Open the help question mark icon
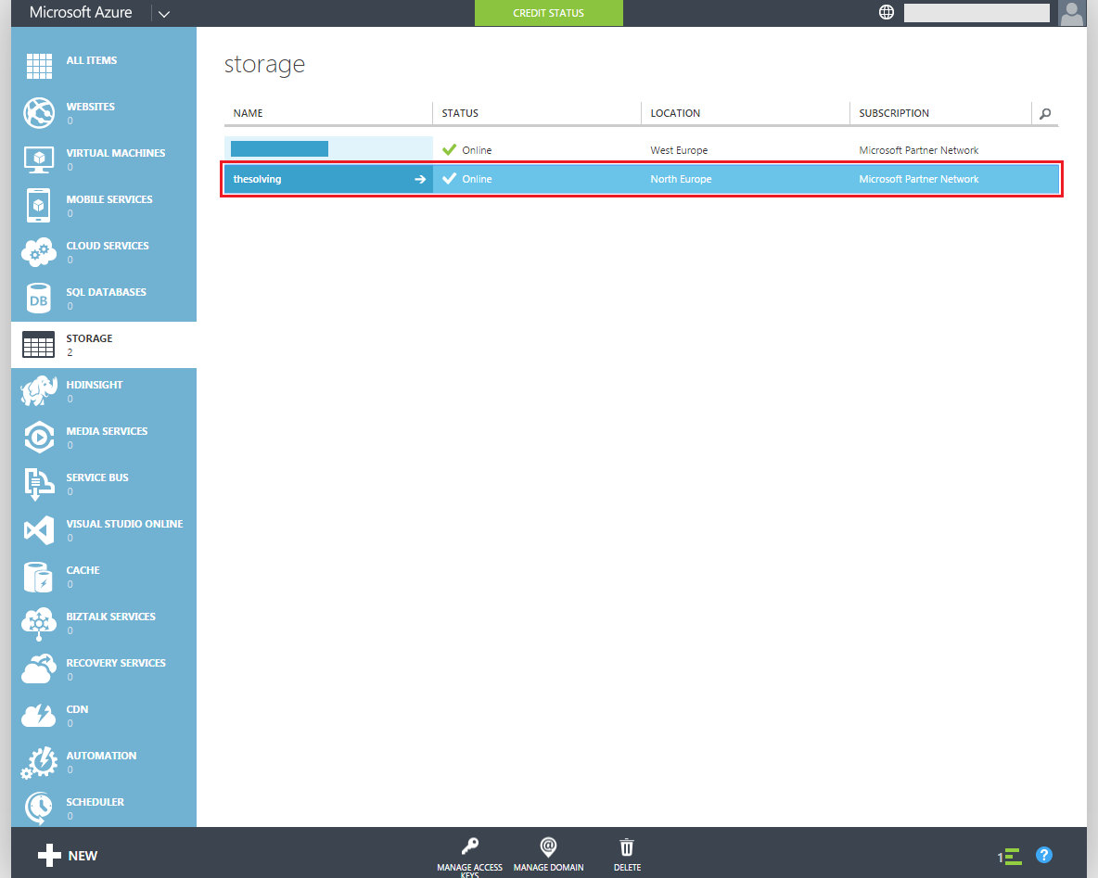This screenshot has height=878, width=1098. click(1044, 855)
